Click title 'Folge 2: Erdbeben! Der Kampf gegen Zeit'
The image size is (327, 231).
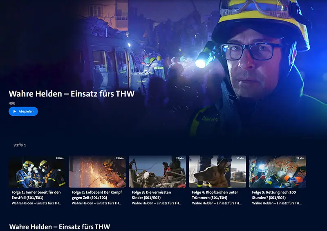tap(96, 195)
